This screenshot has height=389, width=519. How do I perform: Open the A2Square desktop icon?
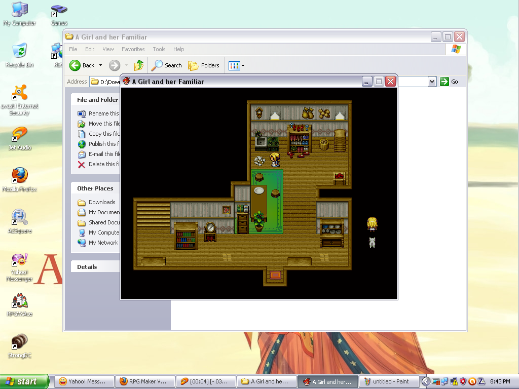pos(20,218)
